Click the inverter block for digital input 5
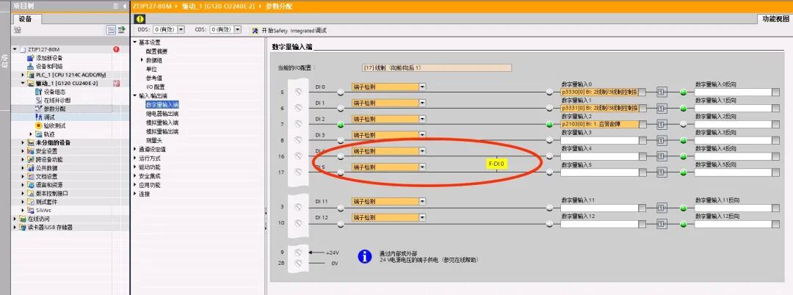793x295 pixels. 662,172
